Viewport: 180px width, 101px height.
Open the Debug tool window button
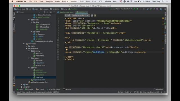29,89
